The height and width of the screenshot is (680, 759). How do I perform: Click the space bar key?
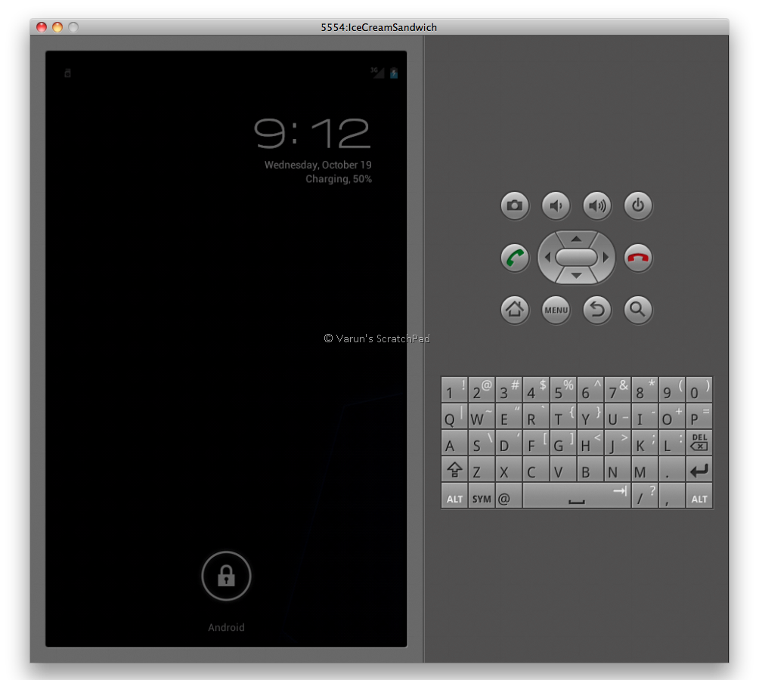577,496
